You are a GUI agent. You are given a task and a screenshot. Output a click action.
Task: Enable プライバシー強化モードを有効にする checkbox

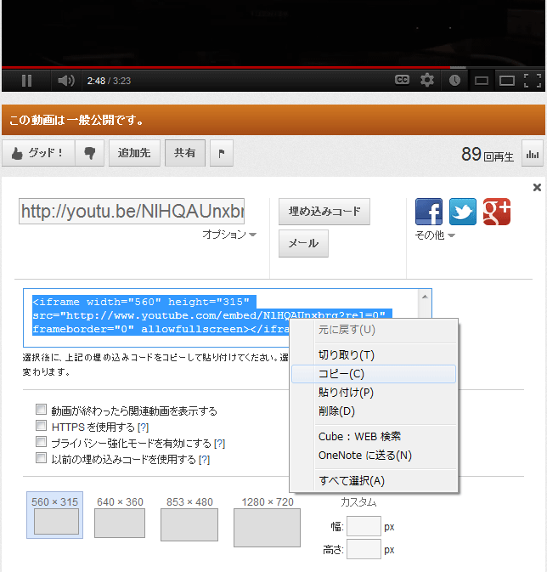pos(41,442)
